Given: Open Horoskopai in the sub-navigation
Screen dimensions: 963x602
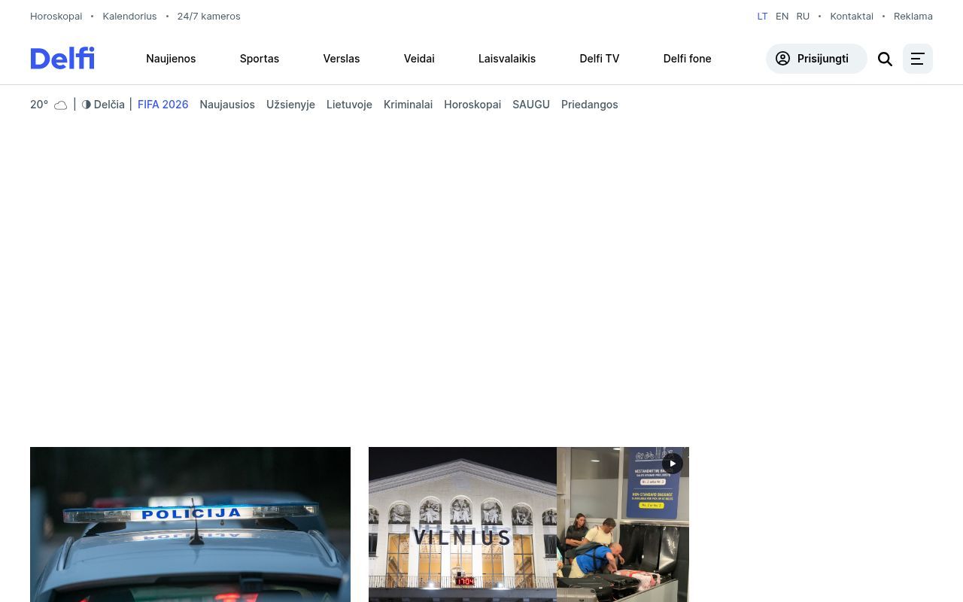Looking at the screenshot, I should tap(472, 105).
